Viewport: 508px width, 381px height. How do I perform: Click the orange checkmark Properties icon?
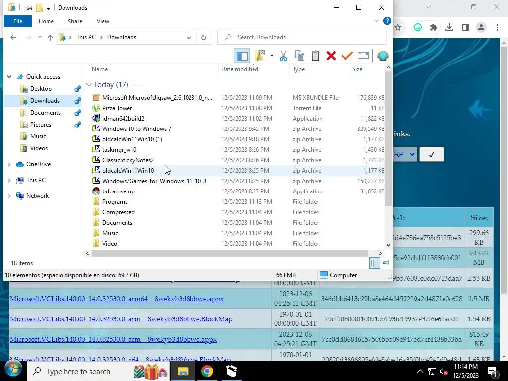point(347,56)
